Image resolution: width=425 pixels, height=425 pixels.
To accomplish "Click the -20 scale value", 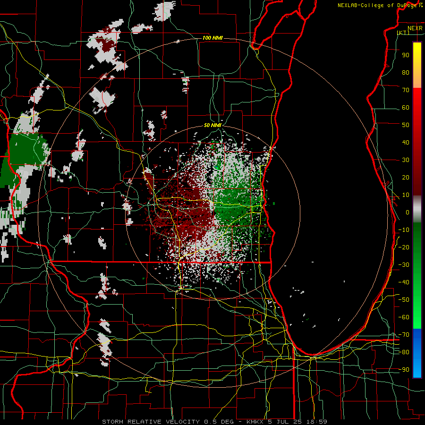I will point(404,247).
